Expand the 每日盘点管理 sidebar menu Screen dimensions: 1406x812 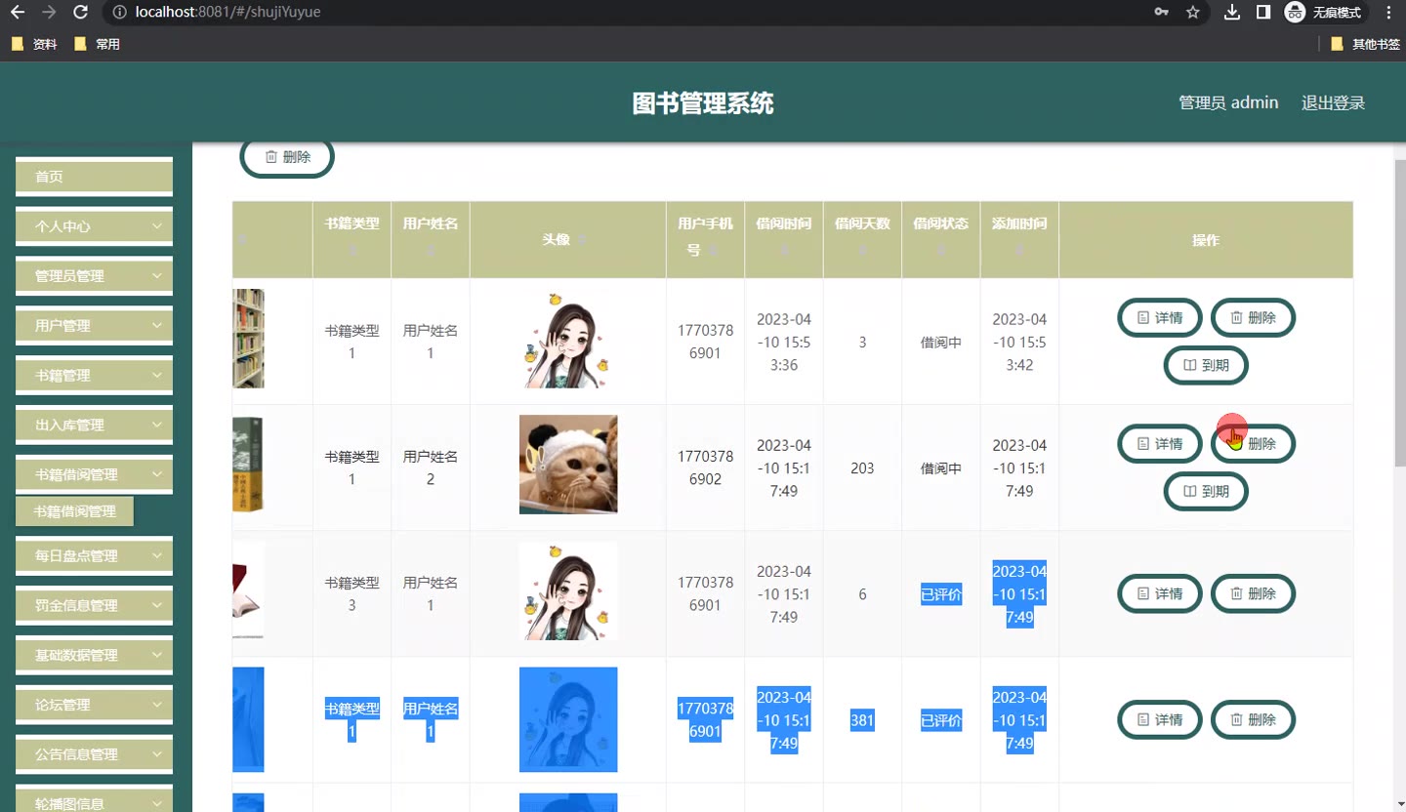(94, 555)
